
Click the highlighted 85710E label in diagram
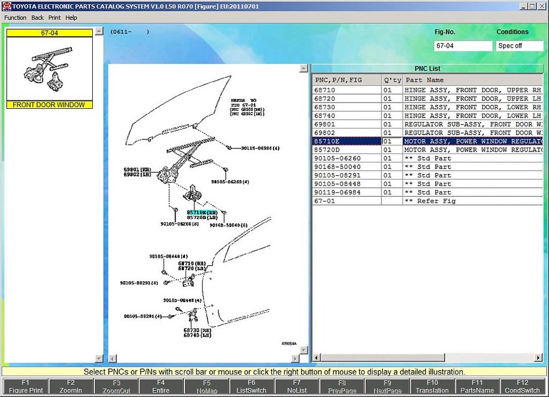click(x=202, y=213)
